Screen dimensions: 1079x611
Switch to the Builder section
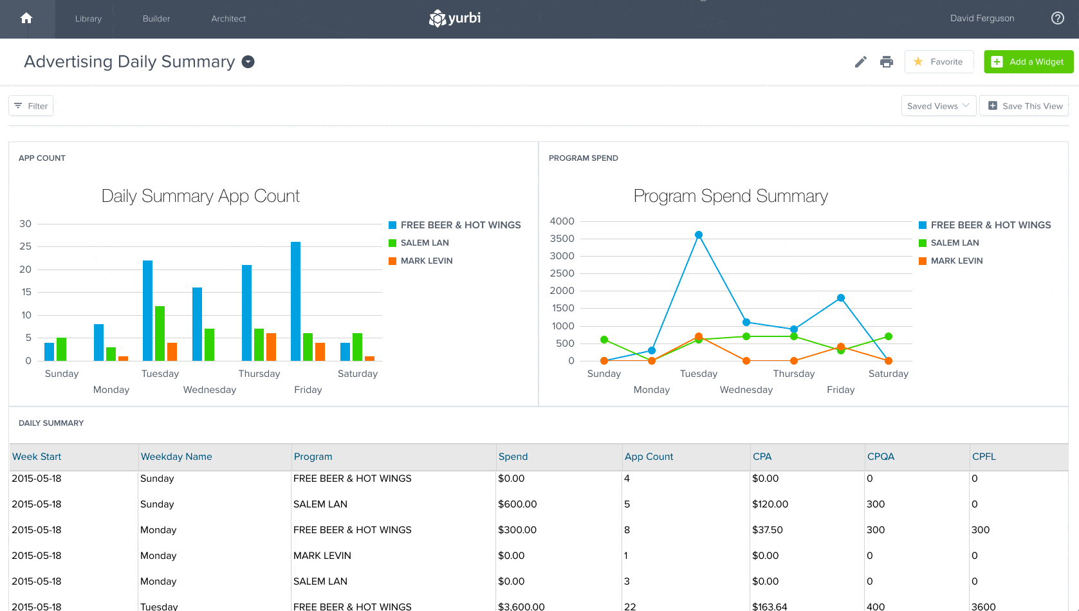pos(156,19)
